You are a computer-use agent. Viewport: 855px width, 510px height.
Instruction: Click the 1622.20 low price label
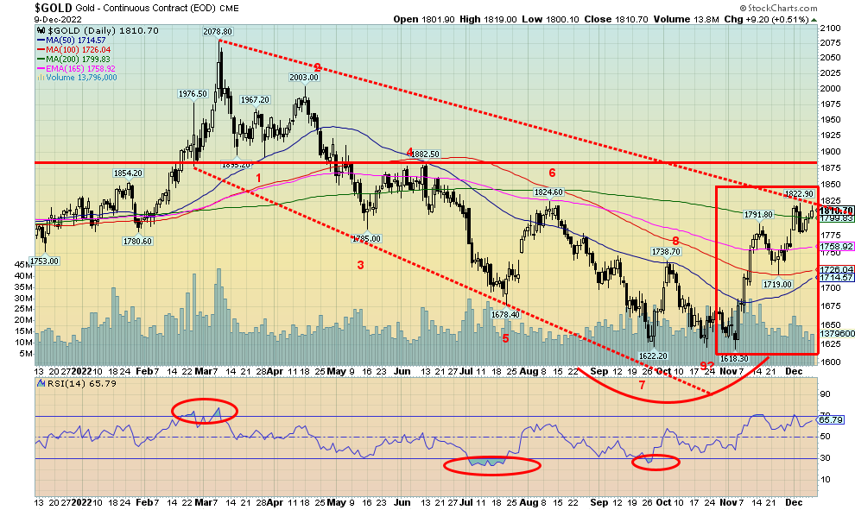pyautogui.click(x=655, y=354)
